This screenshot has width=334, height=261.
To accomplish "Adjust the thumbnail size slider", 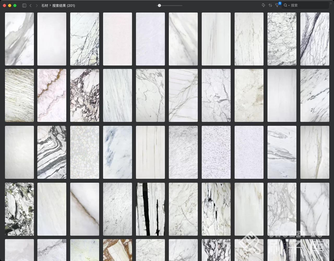I will point(159,5).
